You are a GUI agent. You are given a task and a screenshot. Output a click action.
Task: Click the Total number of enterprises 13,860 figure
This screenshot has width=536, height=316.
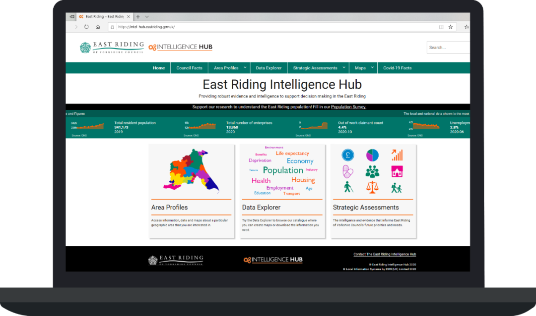click(232, 127)
